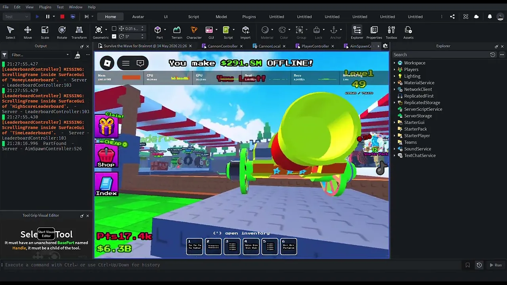507x285 pixels.
Task: Toggle the Assets panel
Action: [x=408, y=32]
